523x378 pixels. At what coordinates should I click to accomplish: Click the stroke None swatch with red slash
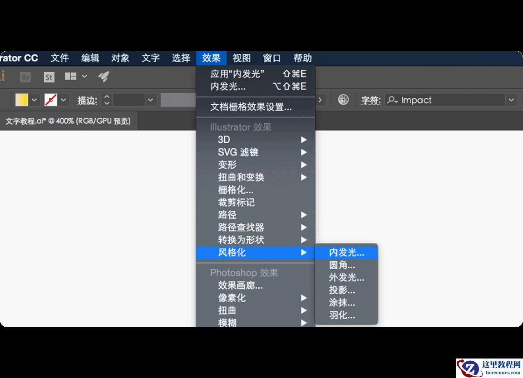click(x=50, y=100)
